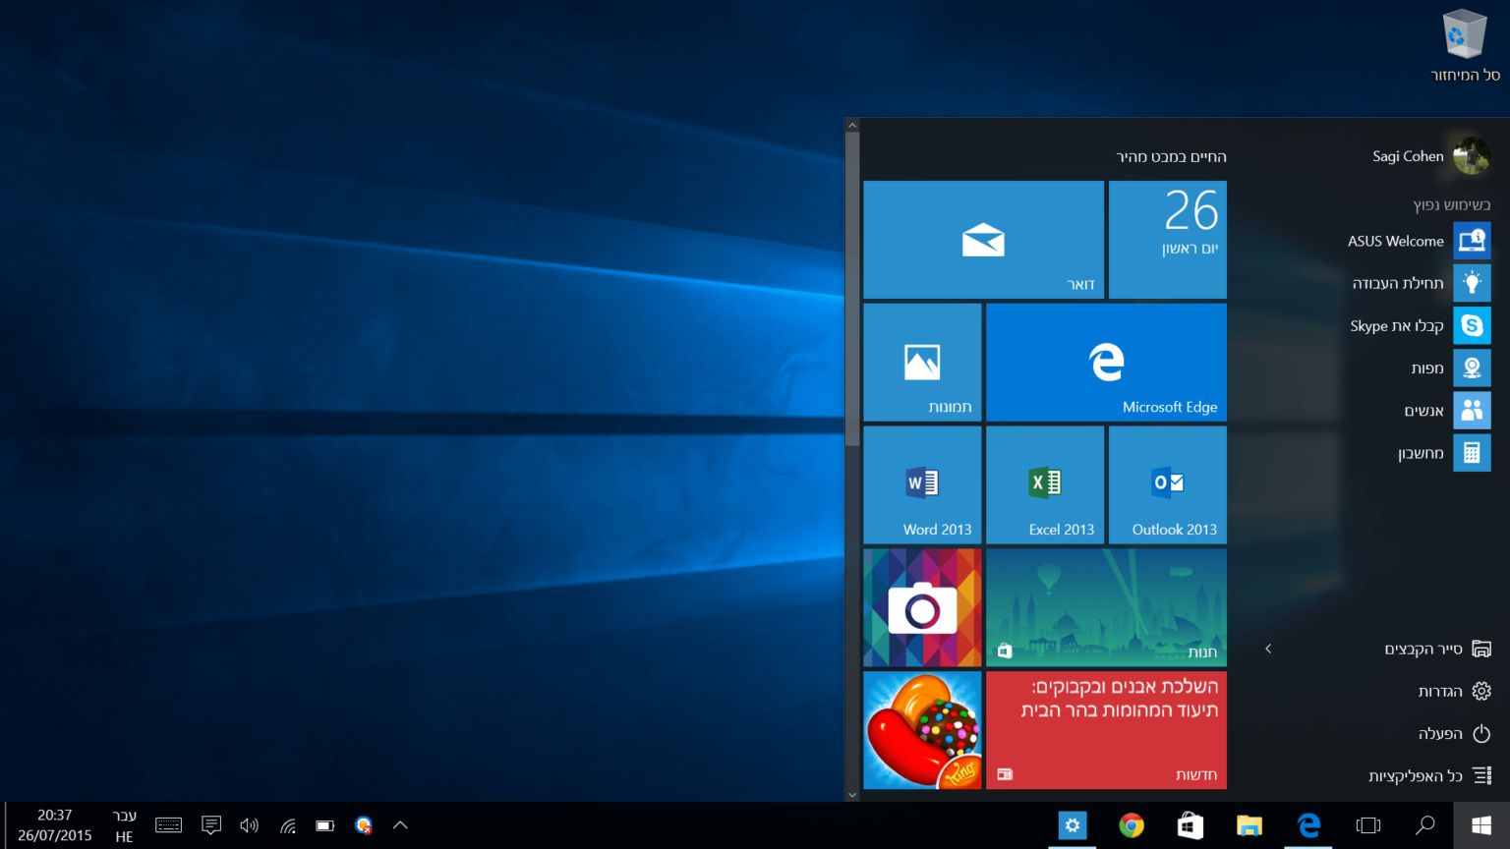Screen dimensions: 1510x849
Task: Launch Word 2013 tile
Action: click(x=922, y=484)
